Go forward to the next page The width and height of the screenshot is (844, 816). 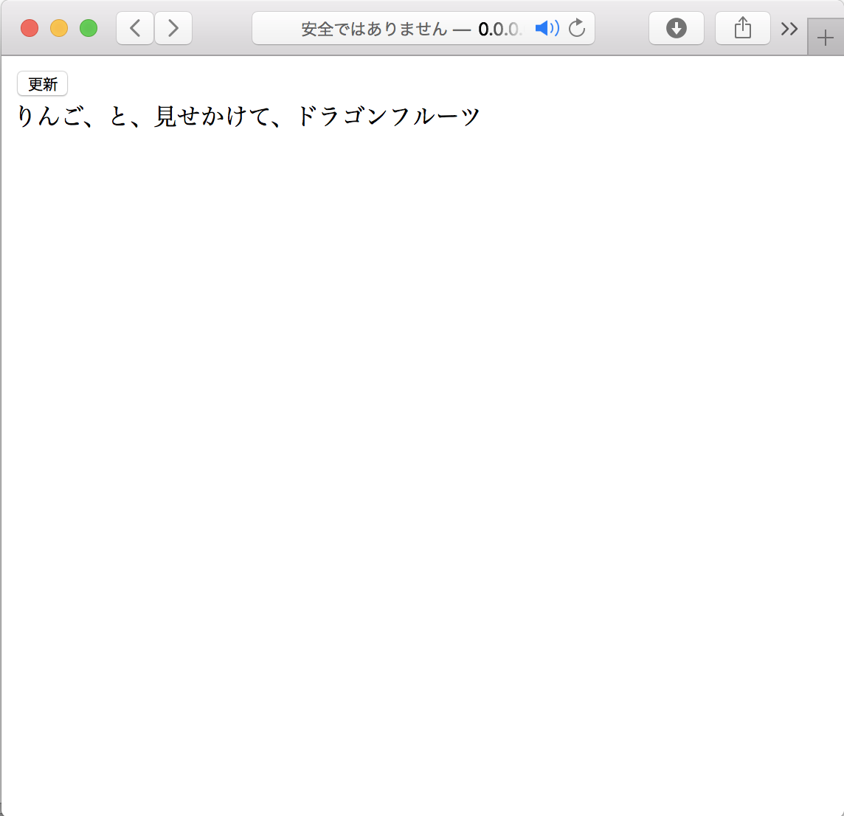tap(173, 28)
